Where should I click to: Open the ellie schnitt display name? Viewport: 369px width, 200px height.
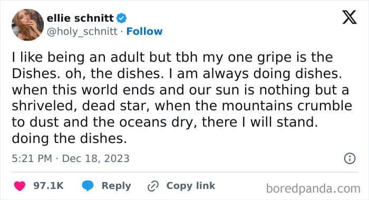tap(80, 18)
